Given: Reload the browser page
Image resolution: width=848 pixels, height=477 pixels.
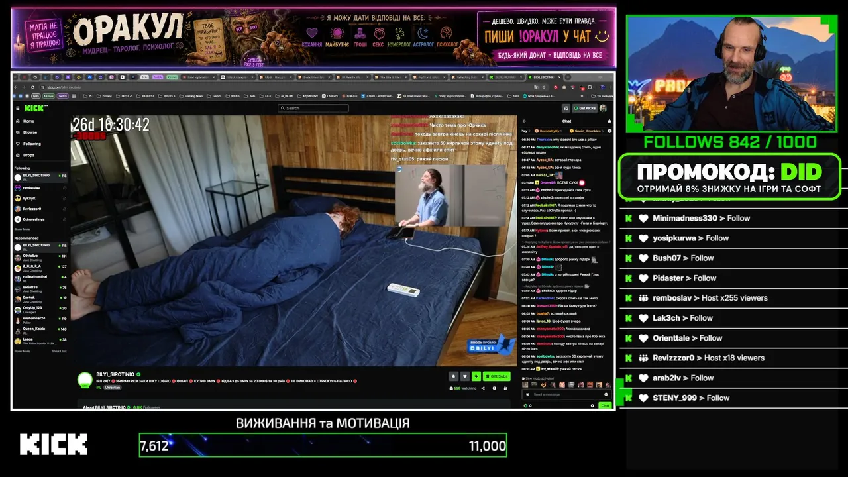Looking at the screenshot, I should point(33,87).
